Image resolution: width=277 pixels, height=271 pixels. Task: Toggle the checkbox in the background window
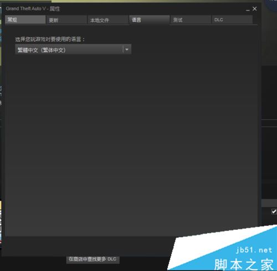[x=274, y=211]
